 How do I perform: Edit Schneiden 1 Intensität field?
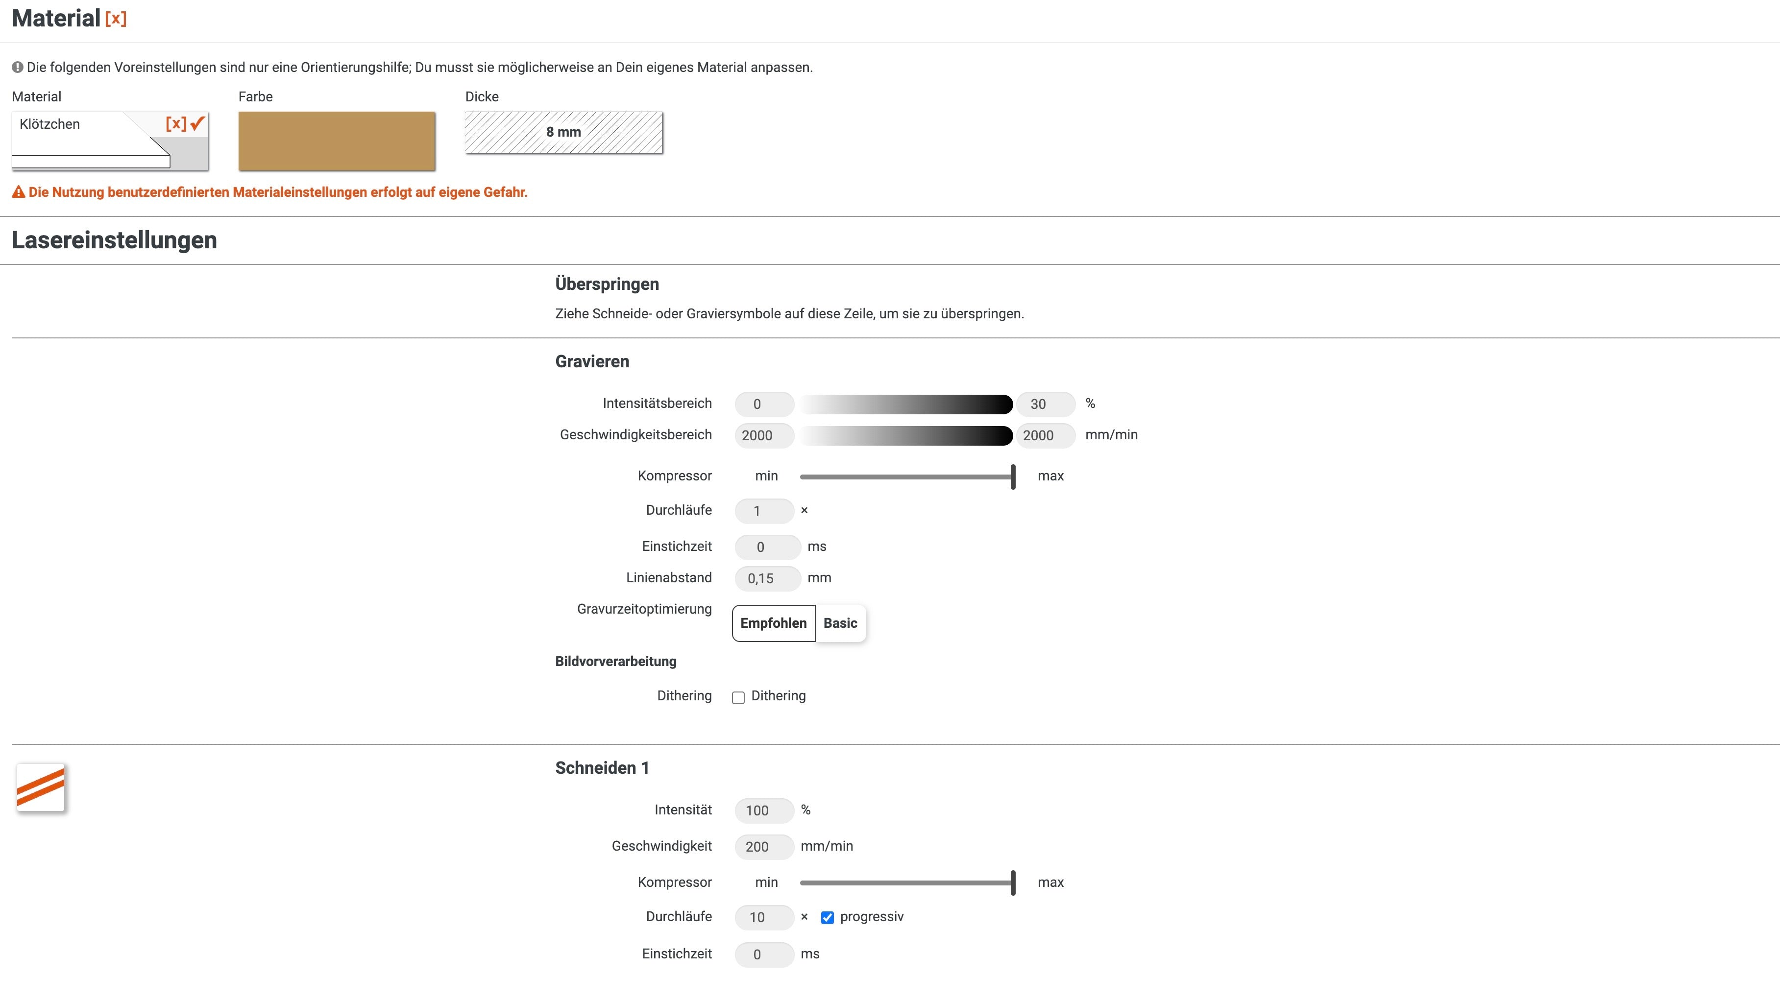pos(764,810)
